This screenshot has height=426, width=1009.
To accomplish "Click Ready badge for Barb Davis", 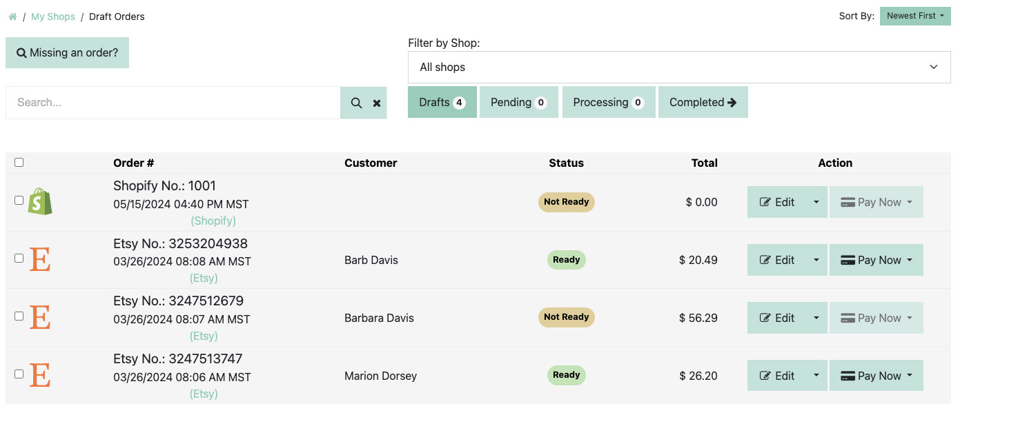I will (566, 260).
